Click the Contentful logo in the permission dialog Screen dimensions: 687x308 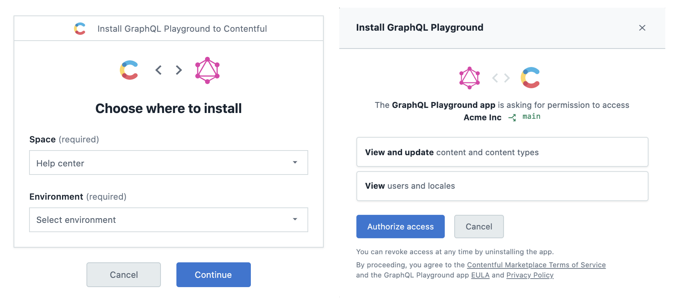(x=530, y=78)
